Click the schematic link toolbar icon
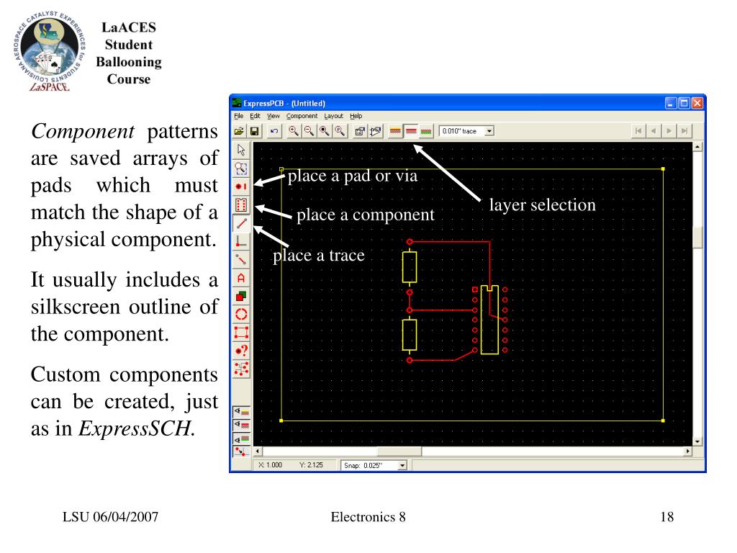The height and width of the screenshot is (553, 737). 375,131
